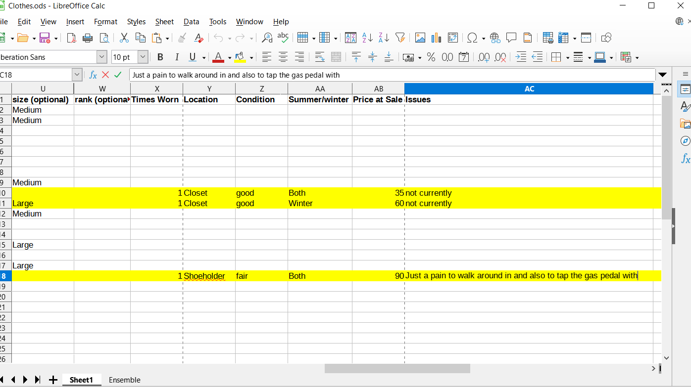Open the Save button dropdown arrow
The height and width of the screenshot is (387, 691).
point(56,38)
